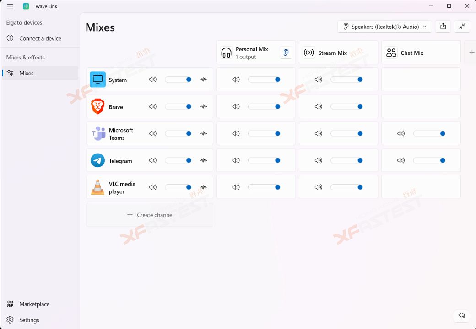Viewport: 476px width, 329px height.
Task: Adjust System volume slider in Stream Mix
Action: [x=346, y=80]
